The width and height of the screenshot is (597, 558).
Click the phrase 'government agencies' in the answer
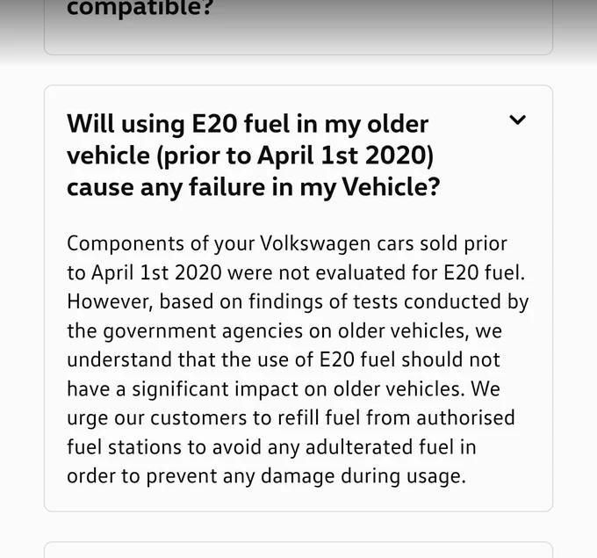coord(203,330)
